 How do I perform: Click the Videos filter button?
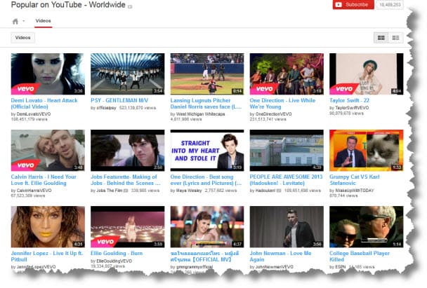coord(23,38)
